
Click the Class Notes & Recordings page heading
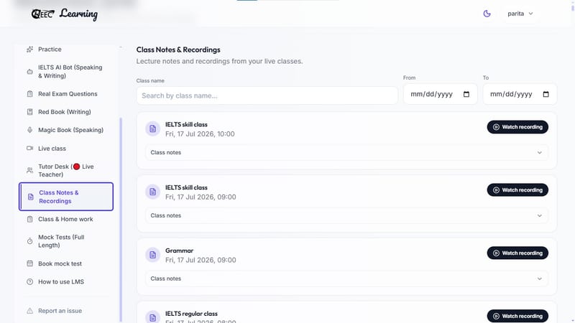pos(178,50)
